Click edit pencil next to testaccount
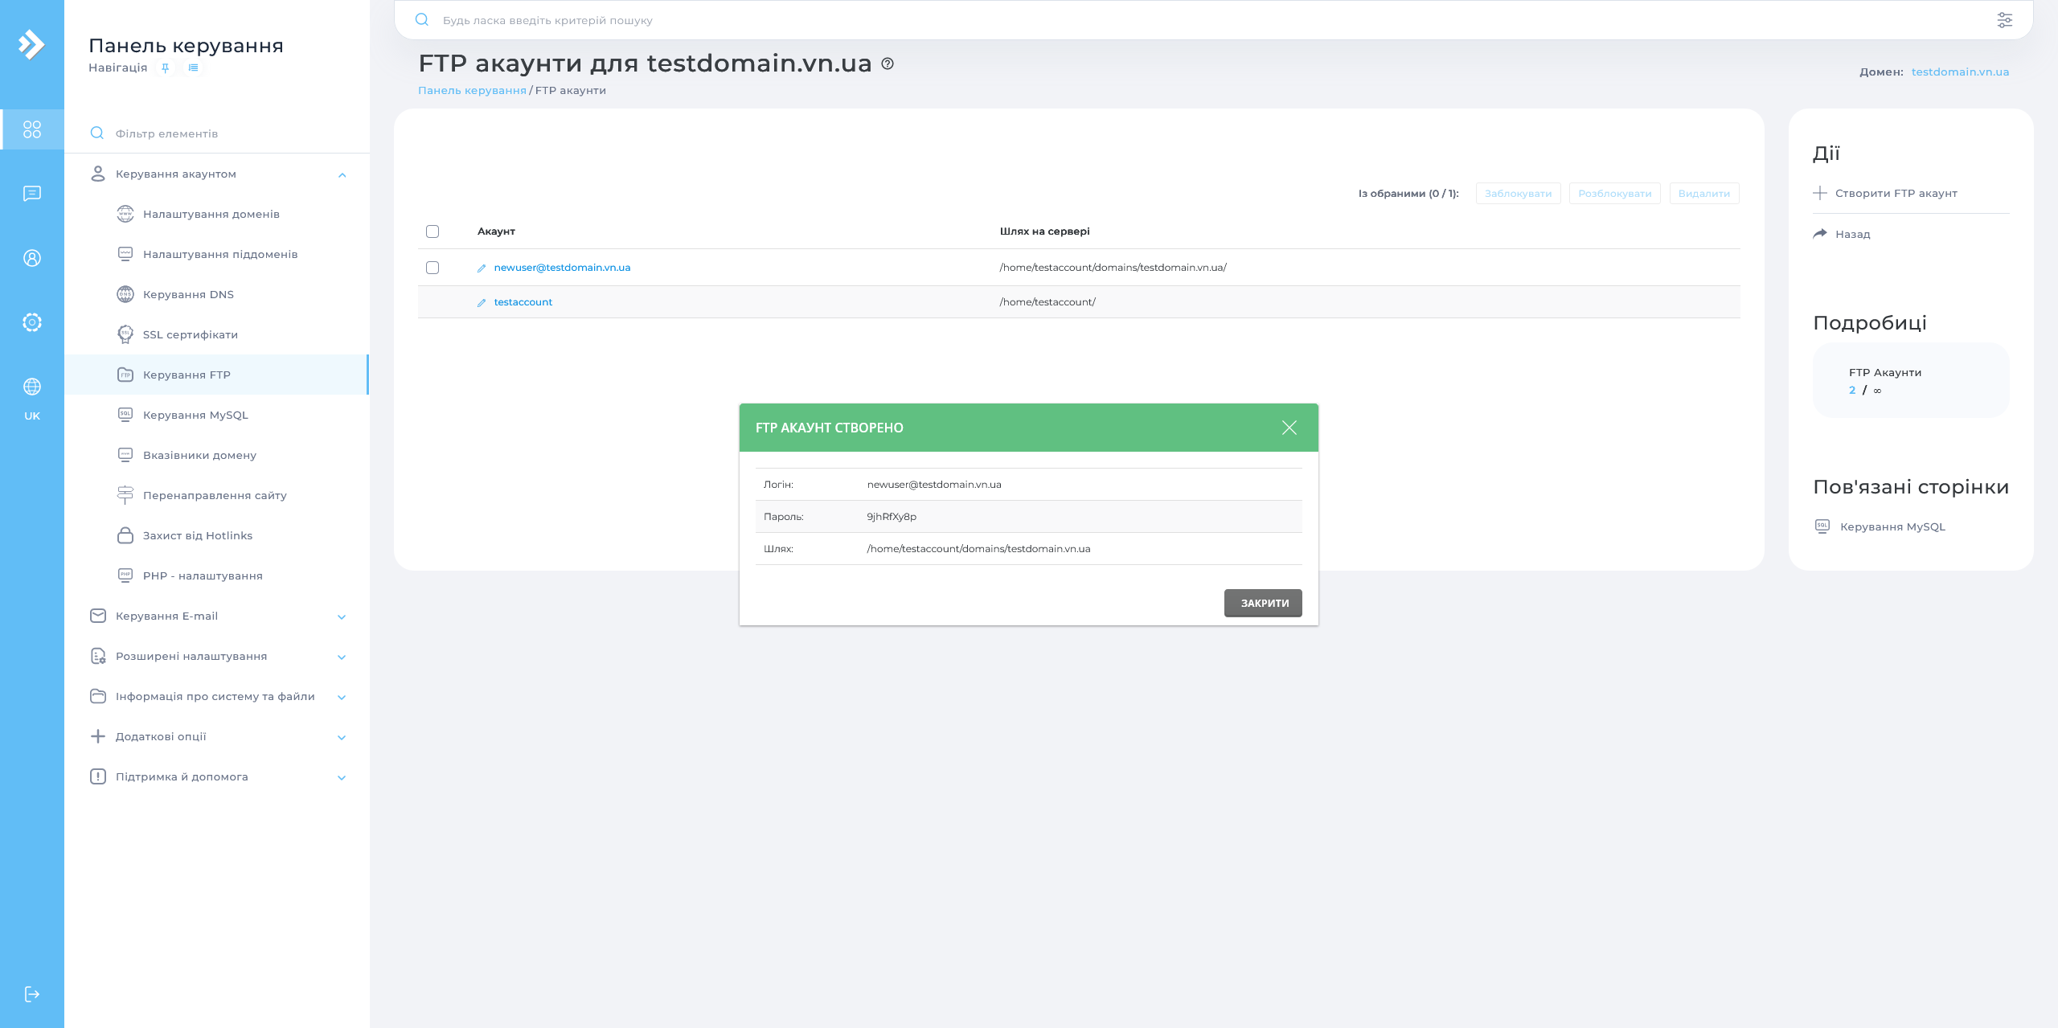 pyautogui.click(x=481, y=302)
